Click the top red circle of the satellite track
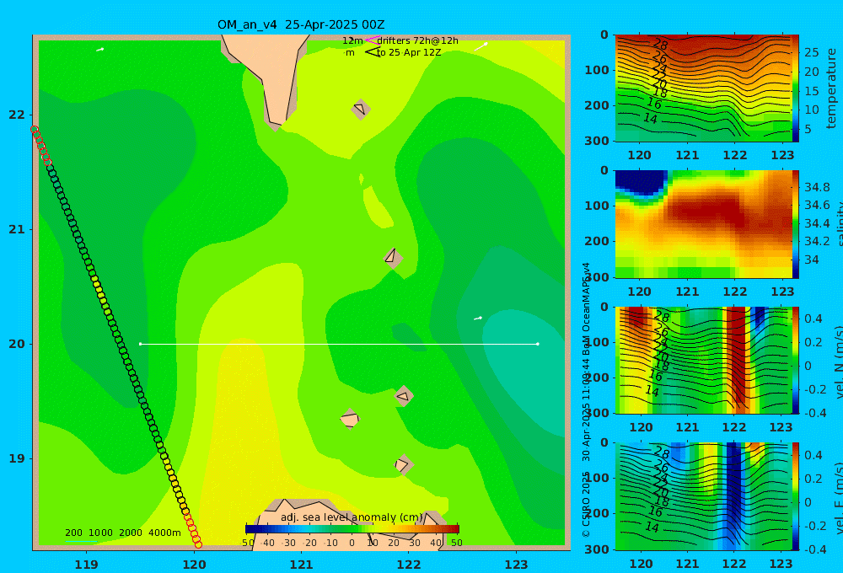 click(35, 130)
